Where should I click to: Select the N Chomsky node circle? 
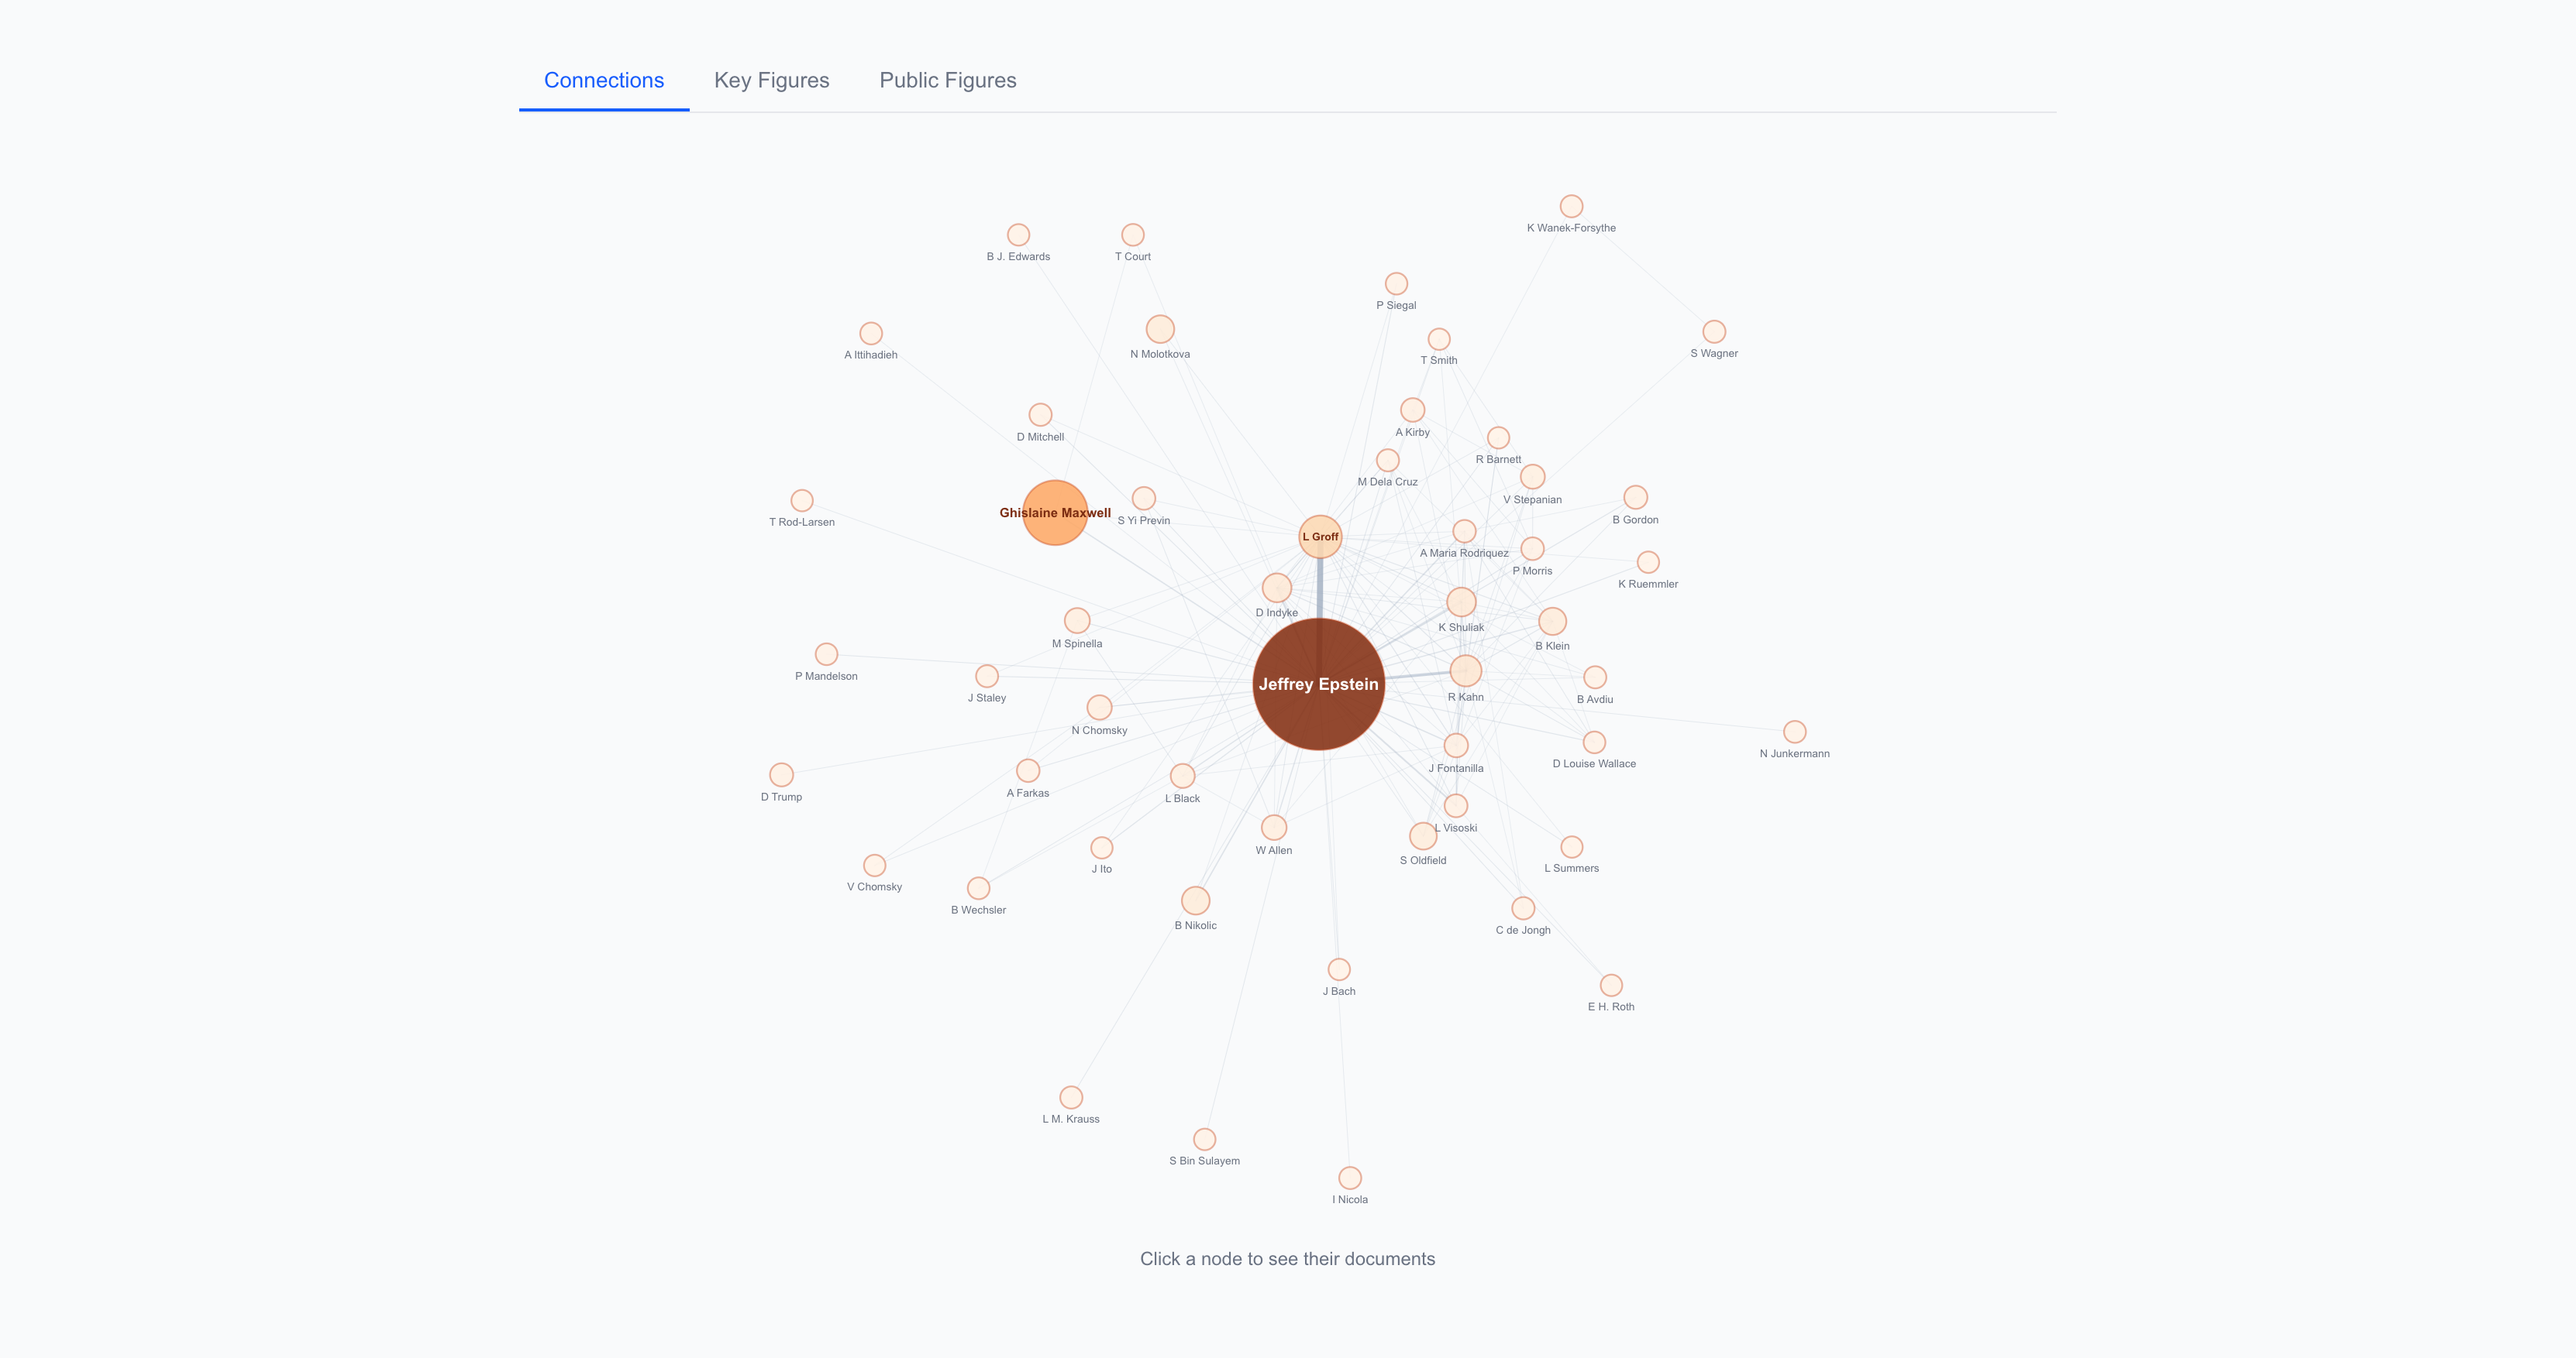[x=1099, y=708]
